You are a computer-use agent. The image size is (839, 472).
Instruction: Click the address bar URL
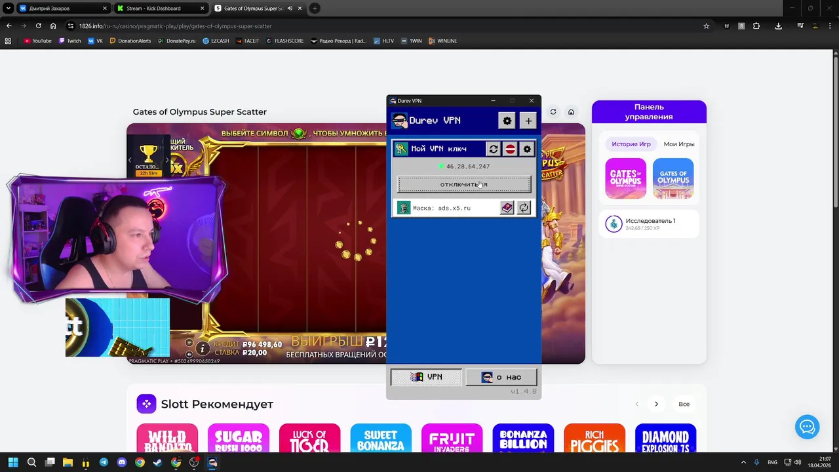pyautogui.click(x=175, y=26)
